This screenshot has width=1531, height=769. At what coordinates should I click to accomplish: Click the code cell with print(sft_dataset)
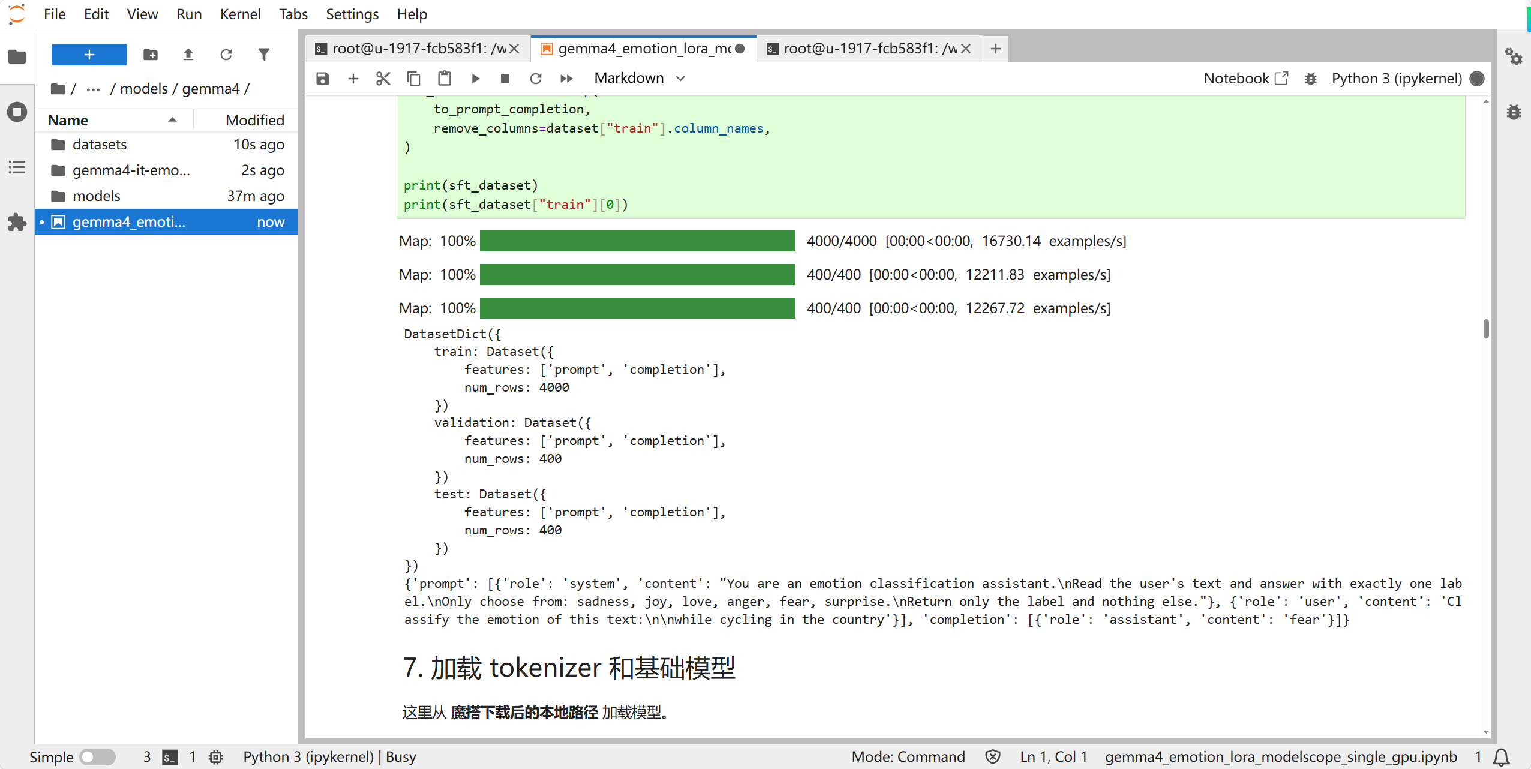(930, 156)
